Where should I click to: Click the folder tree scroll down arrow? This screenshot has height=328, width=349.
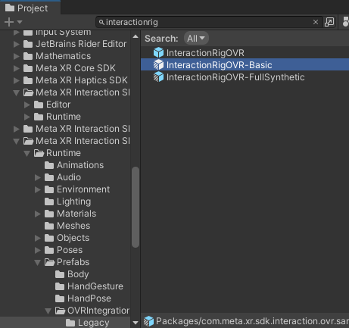[x=136, y=323]
